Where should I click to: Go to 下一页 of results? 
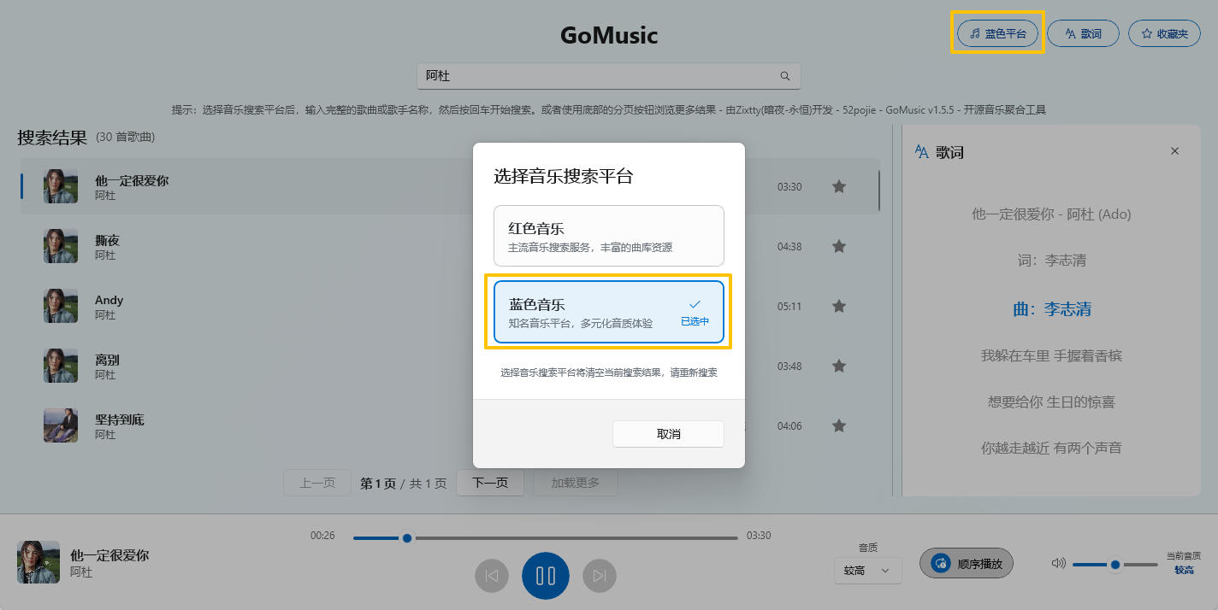[x=490, y=483]
